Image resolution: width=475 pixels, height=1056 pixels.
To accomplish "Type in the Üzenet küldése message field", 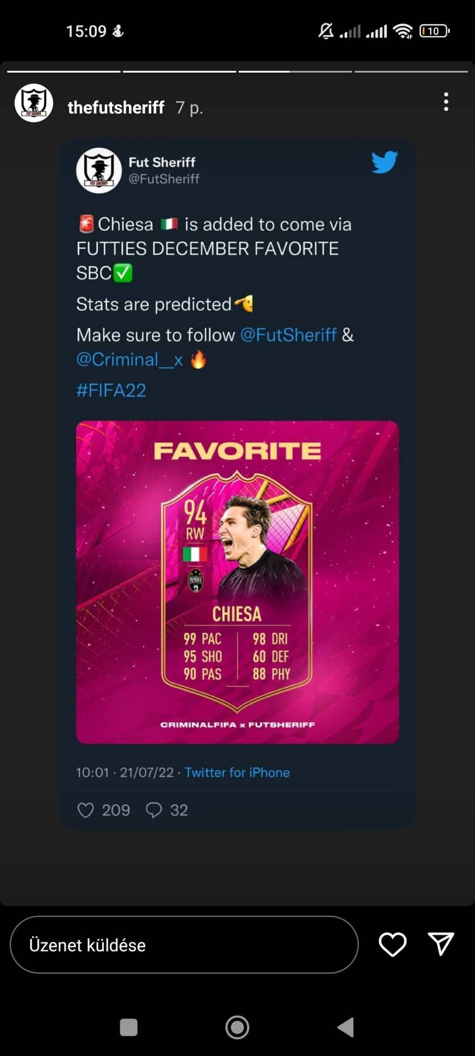I will [x=184, y=945].
